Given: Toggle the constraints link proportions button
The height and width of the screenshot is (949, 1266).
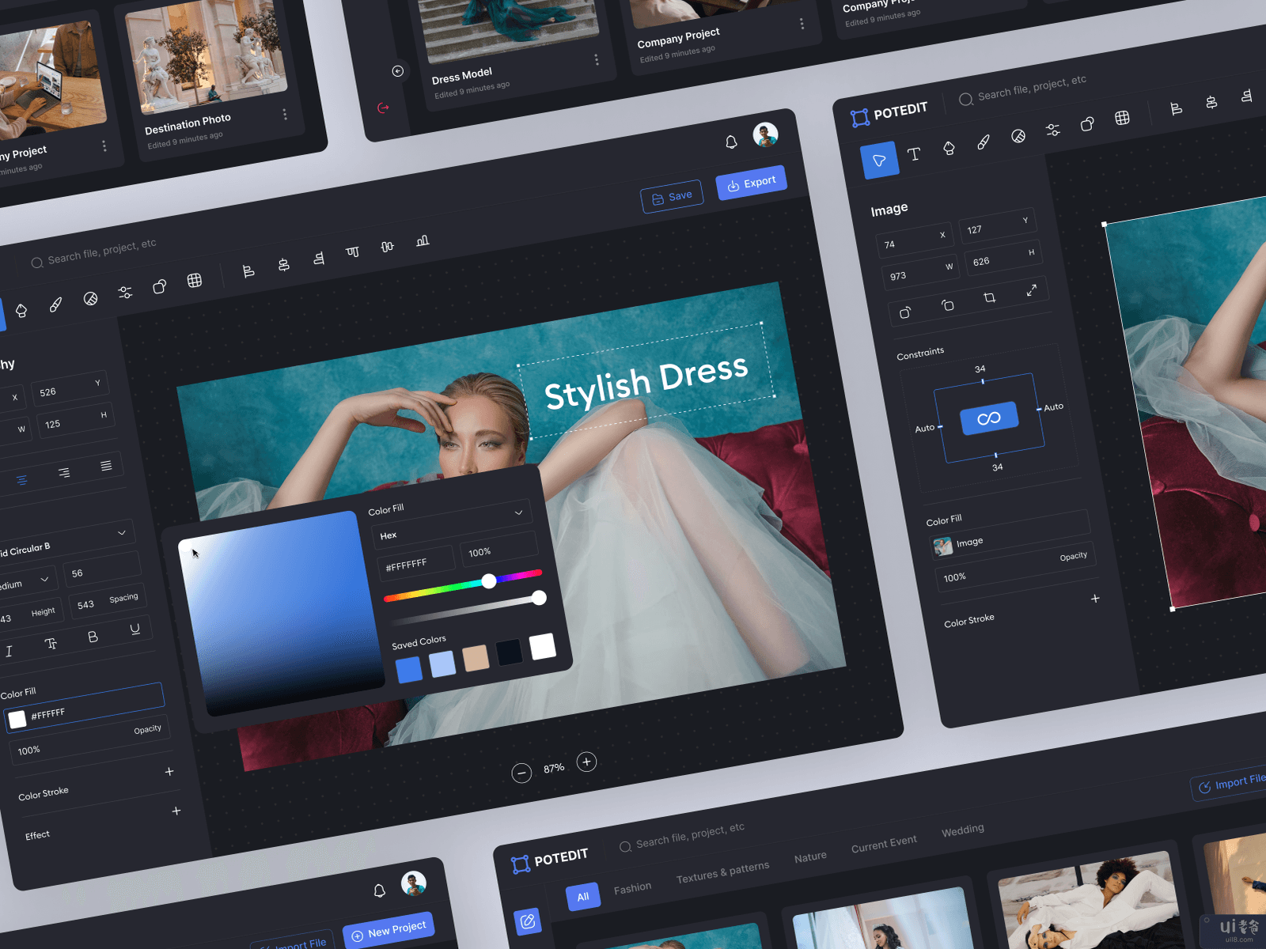Looking at the screenshot, I should [x=989, y=418].
